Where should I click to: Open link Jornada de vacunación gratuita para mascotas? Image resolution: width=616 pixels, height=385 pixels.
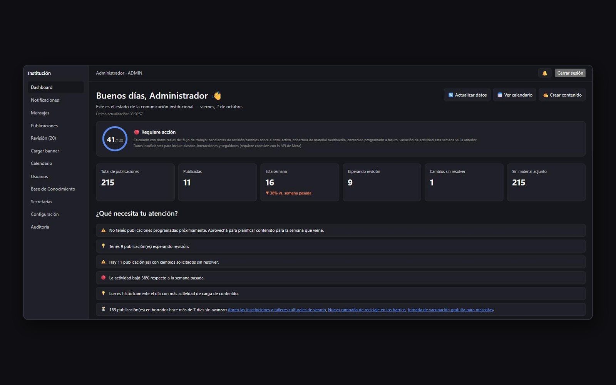(450, 310)
